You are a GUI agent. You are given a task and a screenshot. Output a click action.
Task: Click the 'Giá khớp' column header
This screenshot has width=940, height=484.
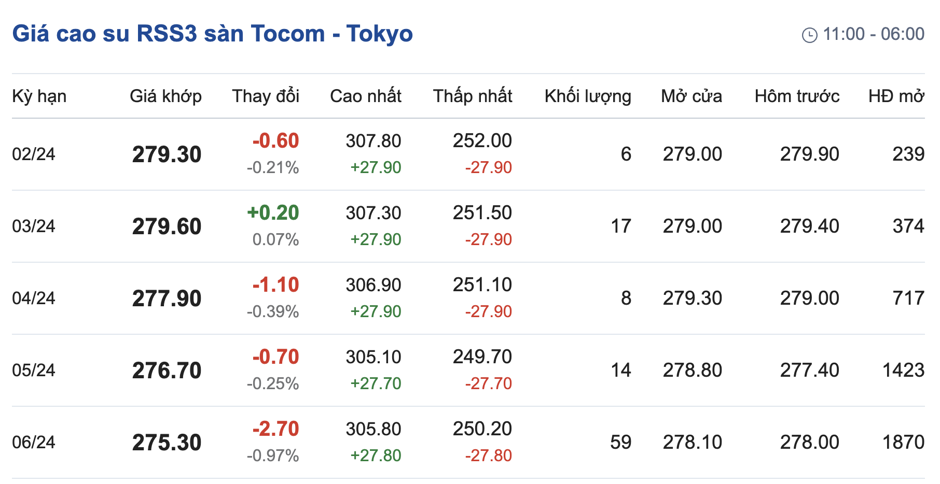click(165, 96)
